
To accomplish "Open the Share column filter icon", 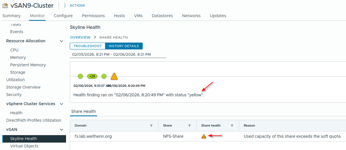I will [x=189, y=126].
